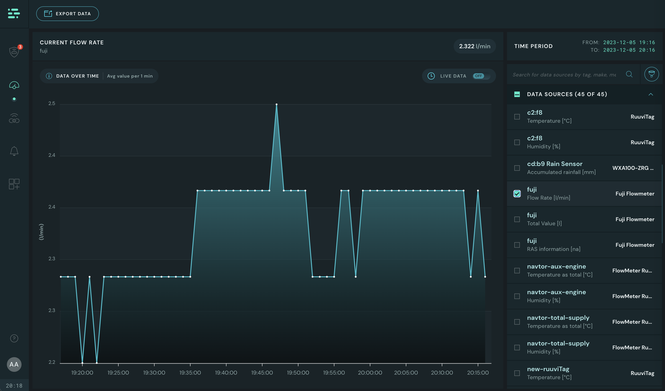
Task: Click the clock icon next to Live Data
Action: pos(431,76)
